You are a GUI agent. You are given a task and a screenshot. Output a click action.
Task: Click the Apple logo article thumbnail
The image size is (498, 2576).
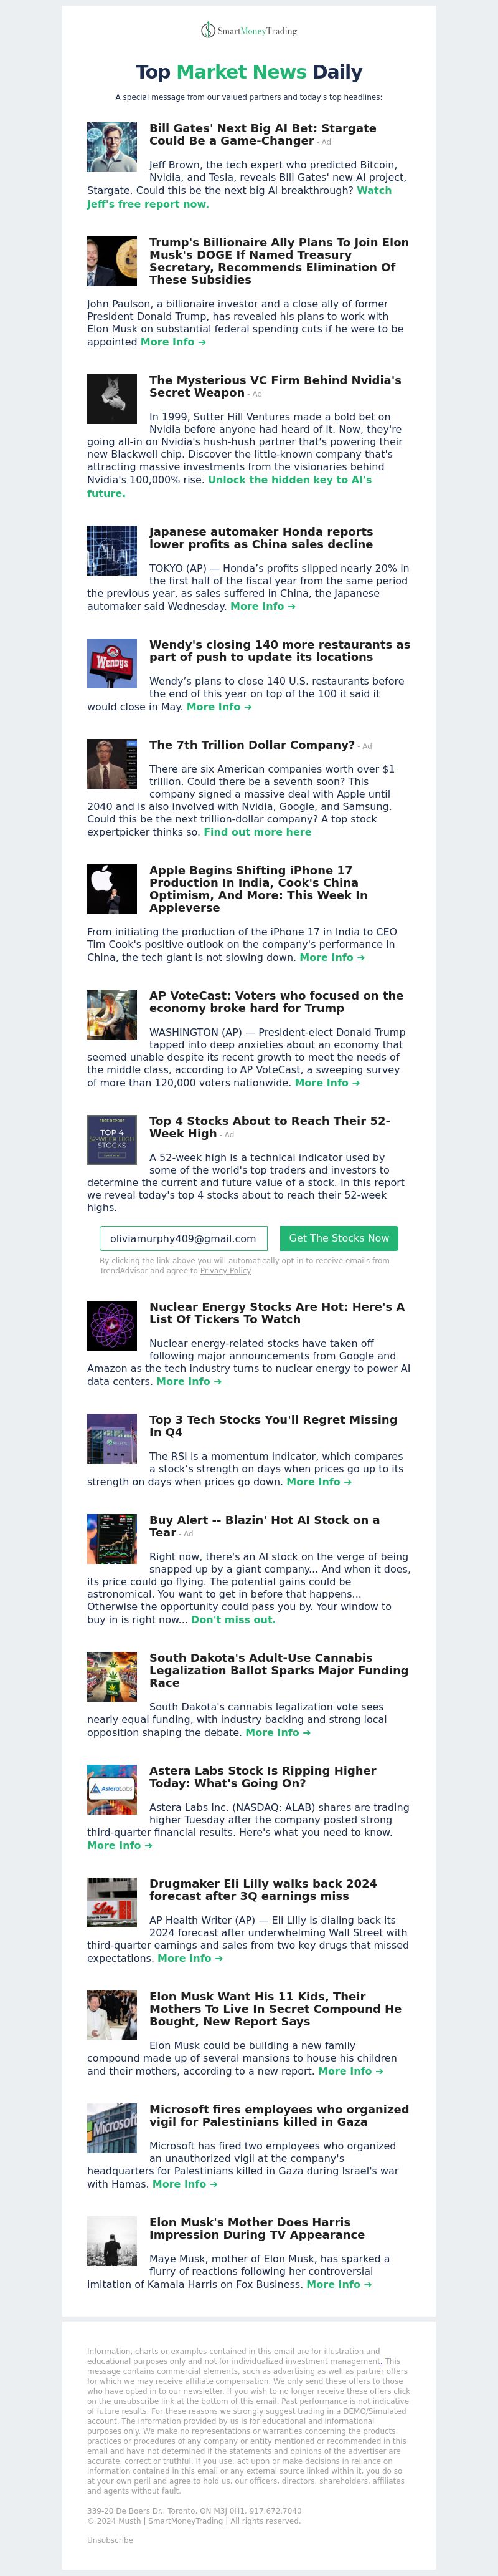112,889
